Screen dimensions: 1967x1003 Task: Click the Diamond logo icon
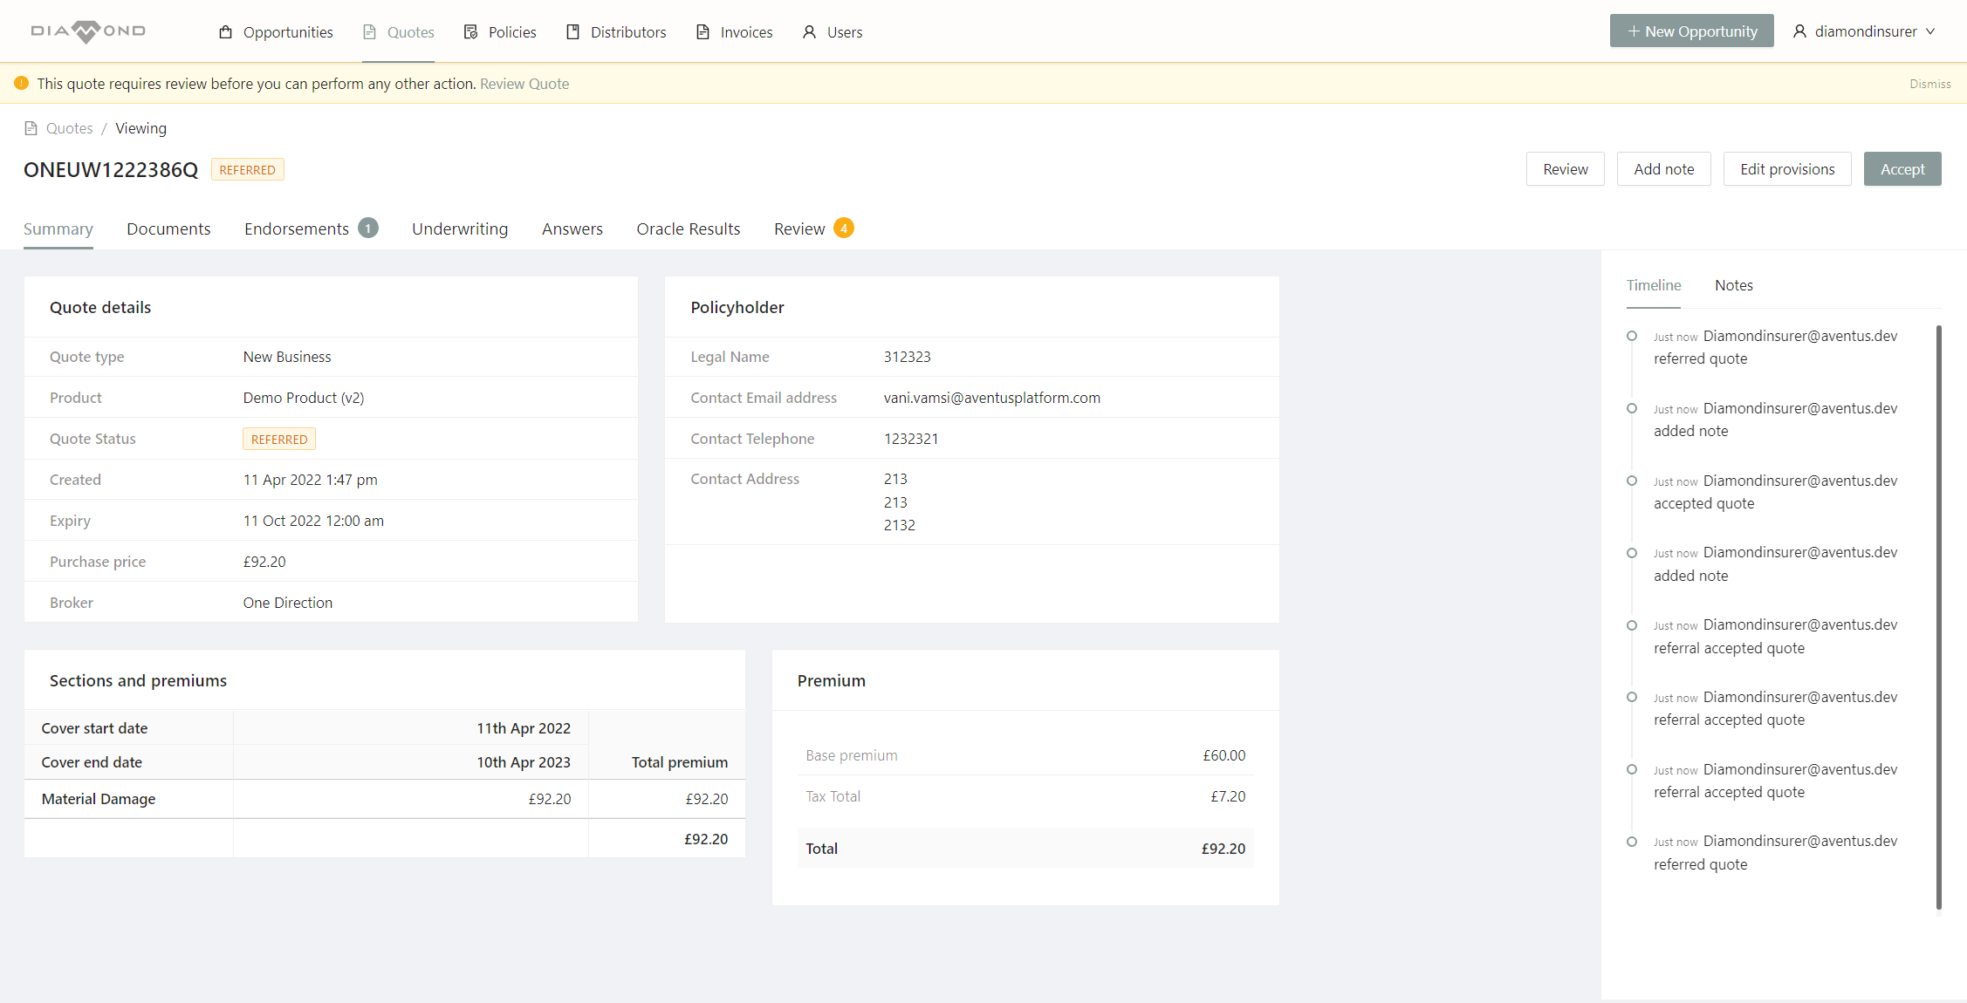pyautogui.click(x=87, y=31)
